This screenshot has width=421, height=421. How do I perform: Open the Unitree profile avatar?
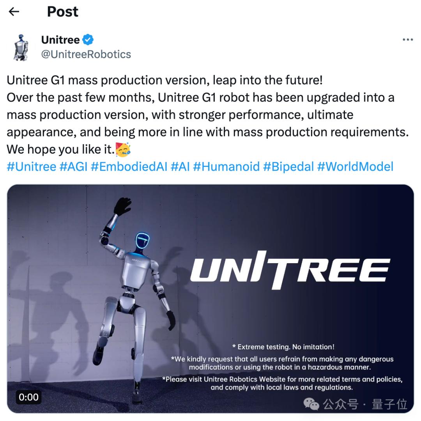(x=21, y=48)
